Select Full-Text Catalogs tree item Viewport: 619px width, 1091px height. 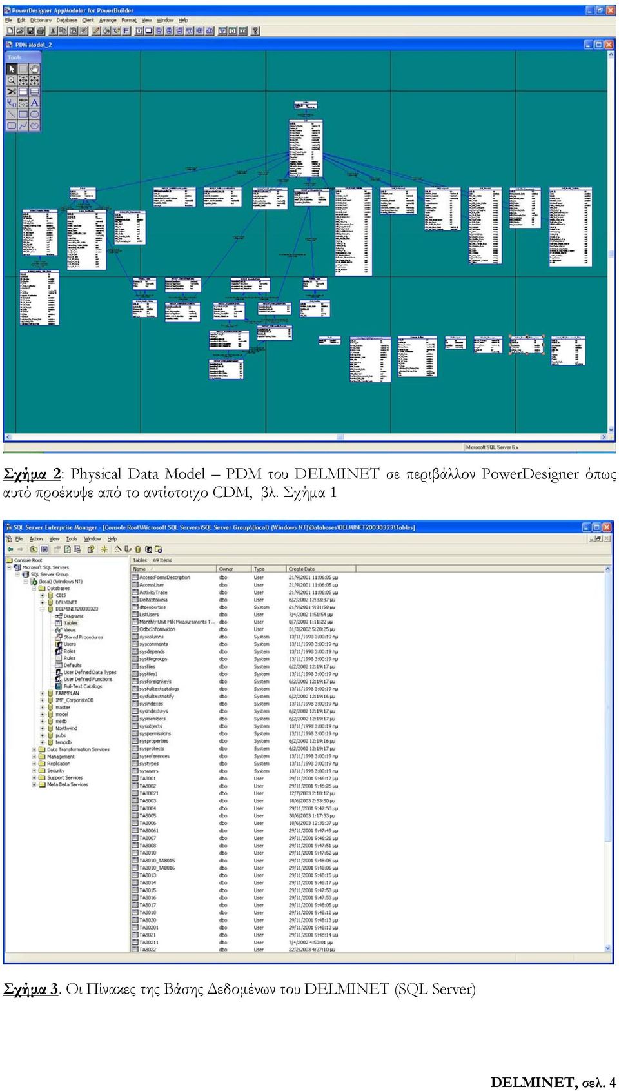point(83,686)
